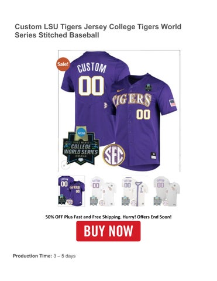The width and height of the screenshot is (217, 281).
Task: Select the fourth gray jersey thumbnail
Action: pyautogui.click(x=167, y=191)
